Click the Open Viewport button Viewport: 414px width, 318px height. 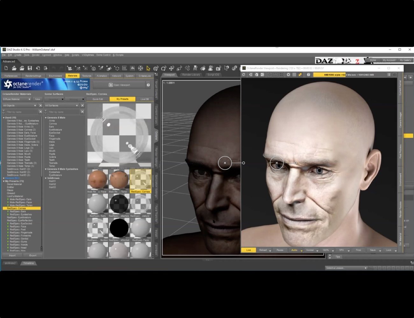tap(119, 85)
